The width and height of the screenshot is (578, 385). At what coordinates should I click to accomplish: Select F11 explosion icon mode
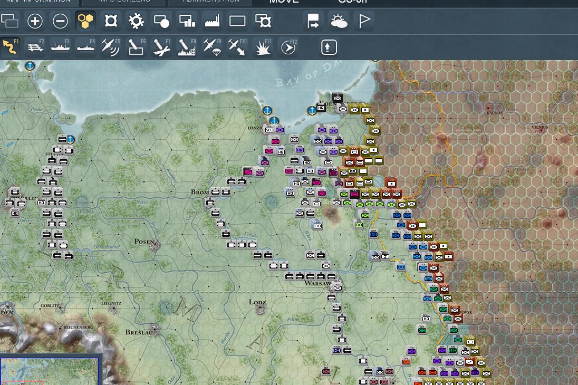263,47
